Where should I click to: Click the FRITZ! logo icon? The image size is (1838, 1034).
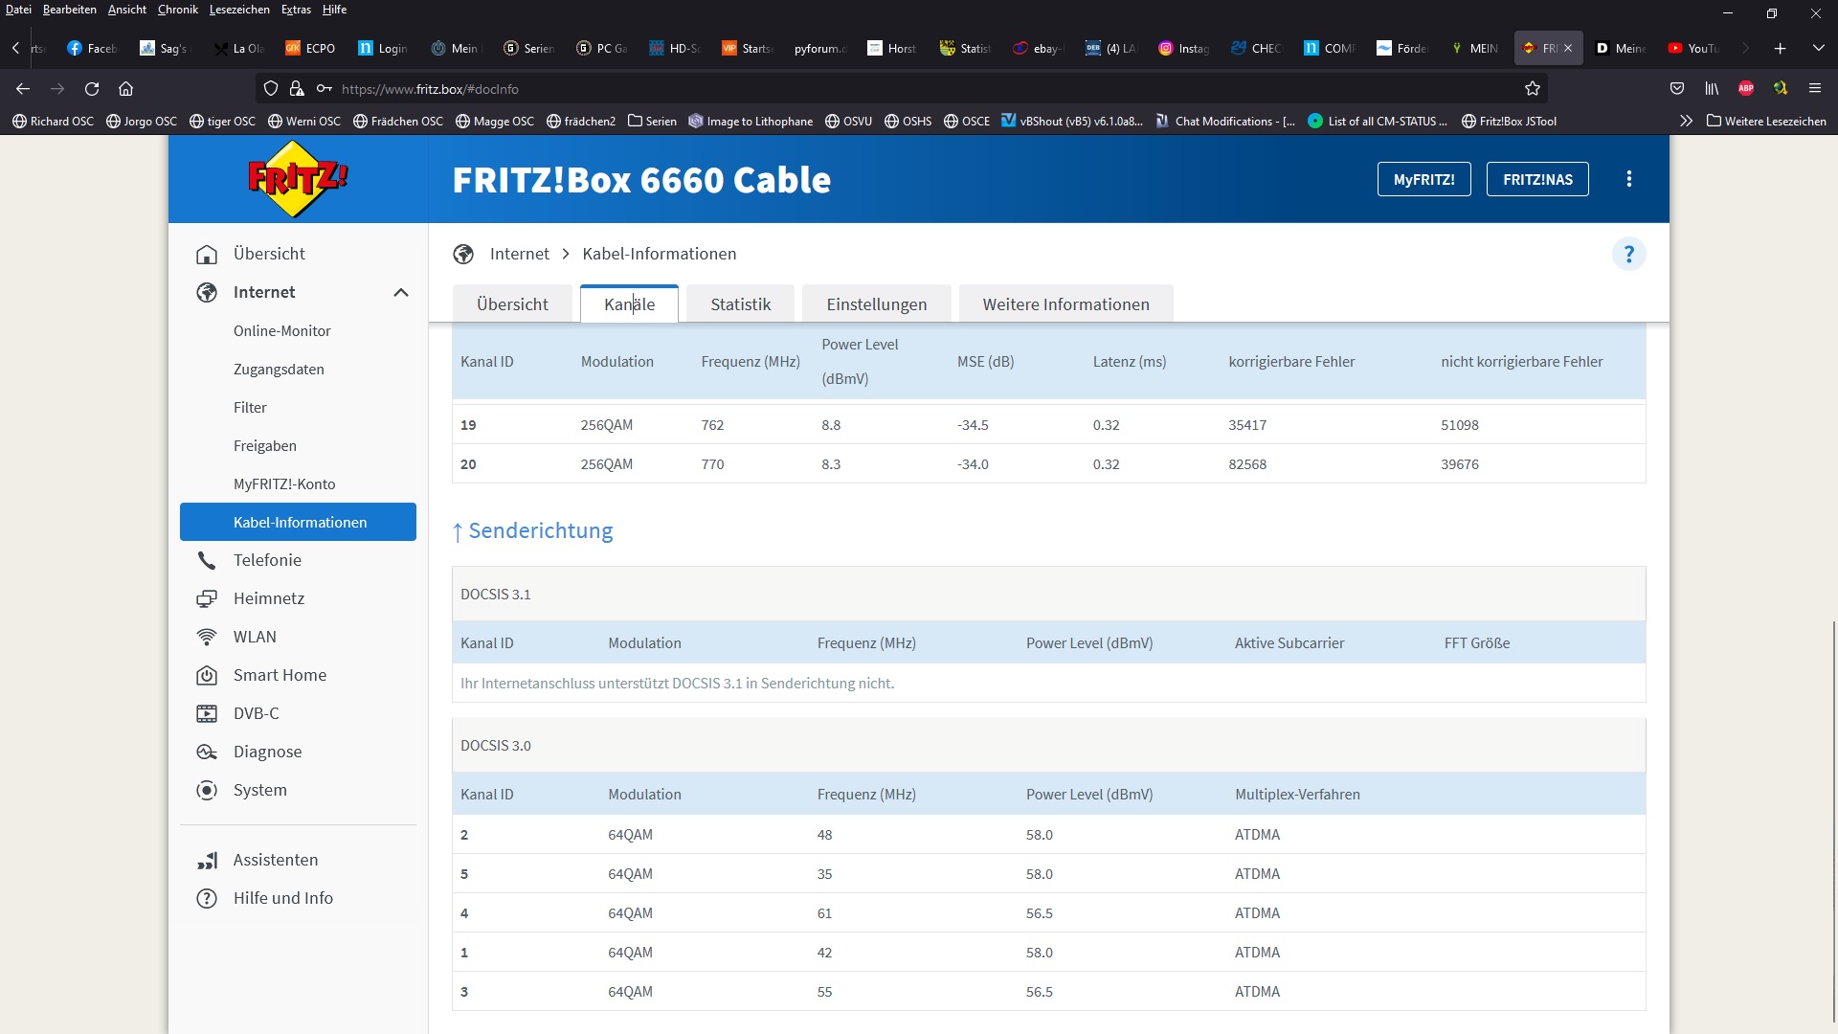point(298,179)
